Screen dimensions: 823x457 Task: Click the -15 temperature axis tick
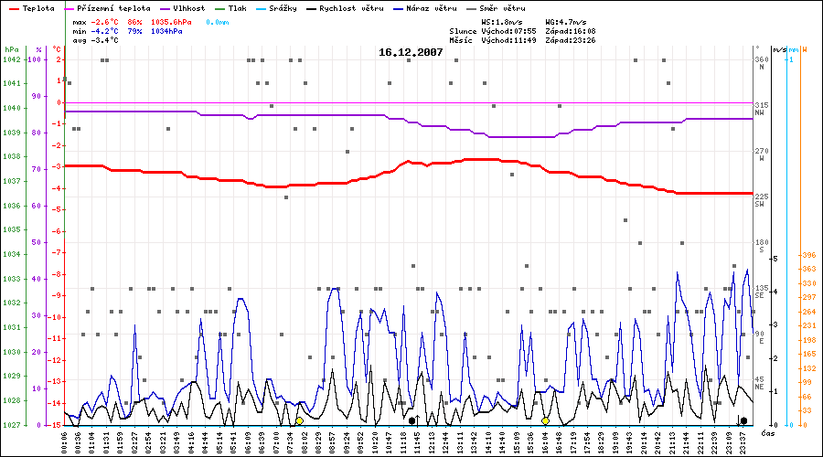coord(55,425)
